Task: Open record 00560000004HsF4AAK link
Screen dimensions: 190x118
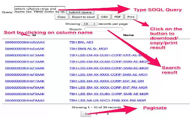Action: point(25,62)
